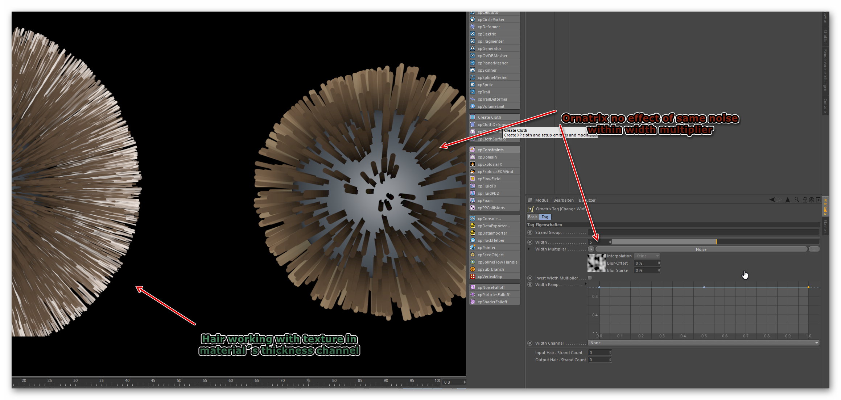Toggle the Width animation keyframe dot

[530, 242]
